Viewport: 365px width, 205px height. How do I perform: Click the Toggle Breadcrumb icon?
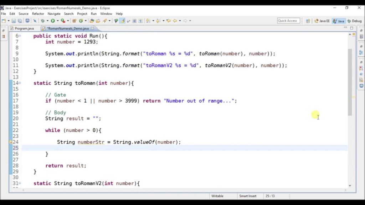pyautogui.click(x=116, y=21)
